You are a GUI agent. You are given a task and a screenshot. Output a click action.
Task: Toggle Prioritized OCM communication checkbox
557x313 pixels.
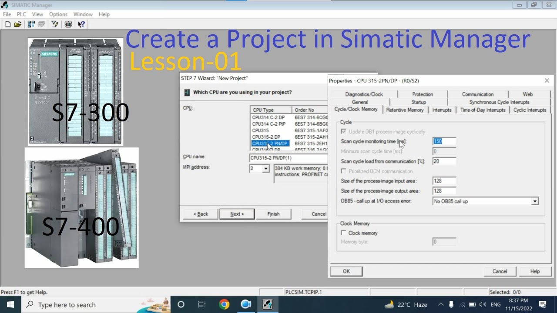pos(344,171)
